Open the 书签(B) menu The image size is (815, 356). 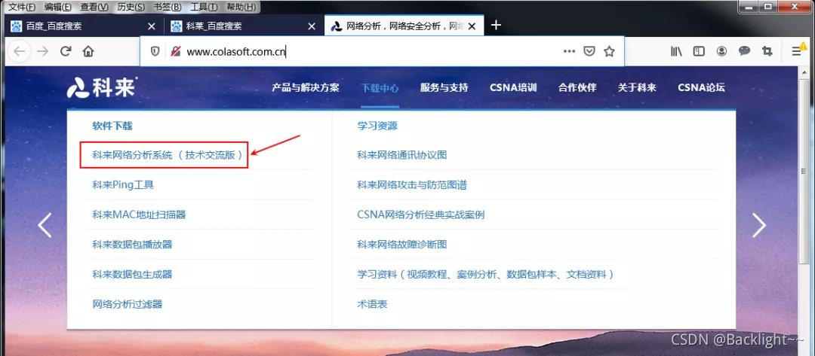point(168,8)
